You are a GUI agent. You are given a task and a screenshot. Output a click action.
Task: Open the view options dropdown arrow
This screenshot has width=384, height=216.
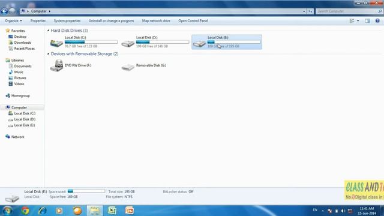(358, 21)
